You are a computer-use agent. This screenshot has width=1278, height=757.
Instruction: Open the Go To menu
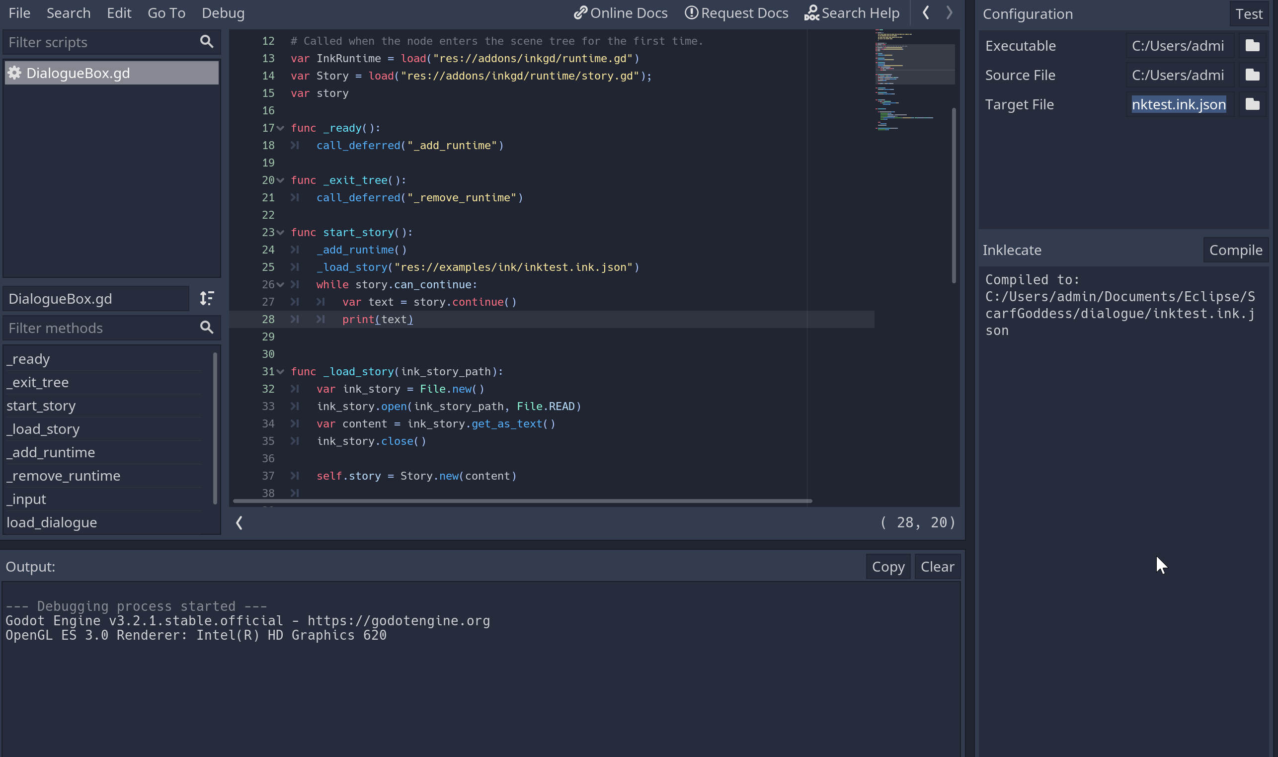coord(166,13)
